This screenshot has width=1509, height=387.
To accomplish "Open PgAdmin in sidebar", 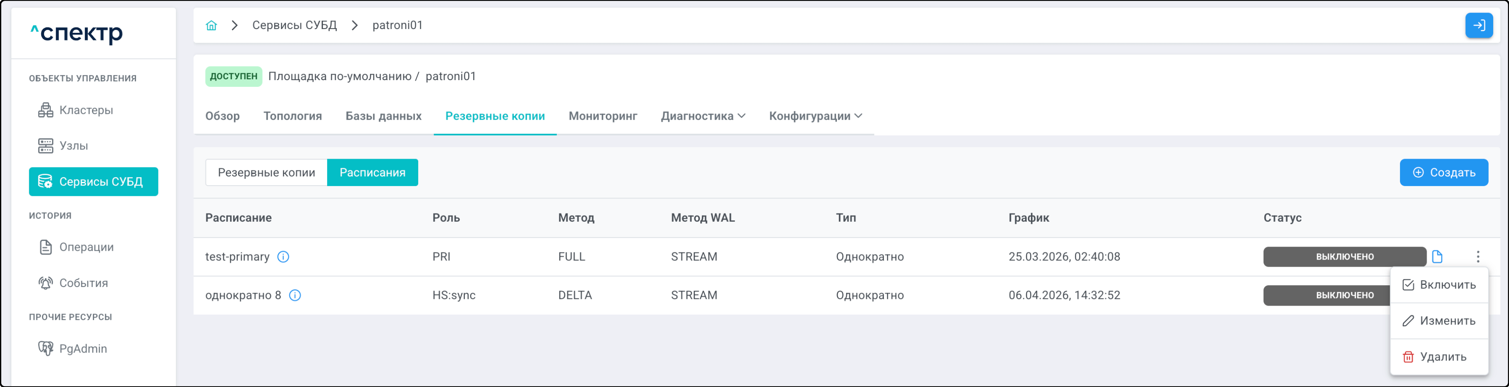I will [82, 348].
